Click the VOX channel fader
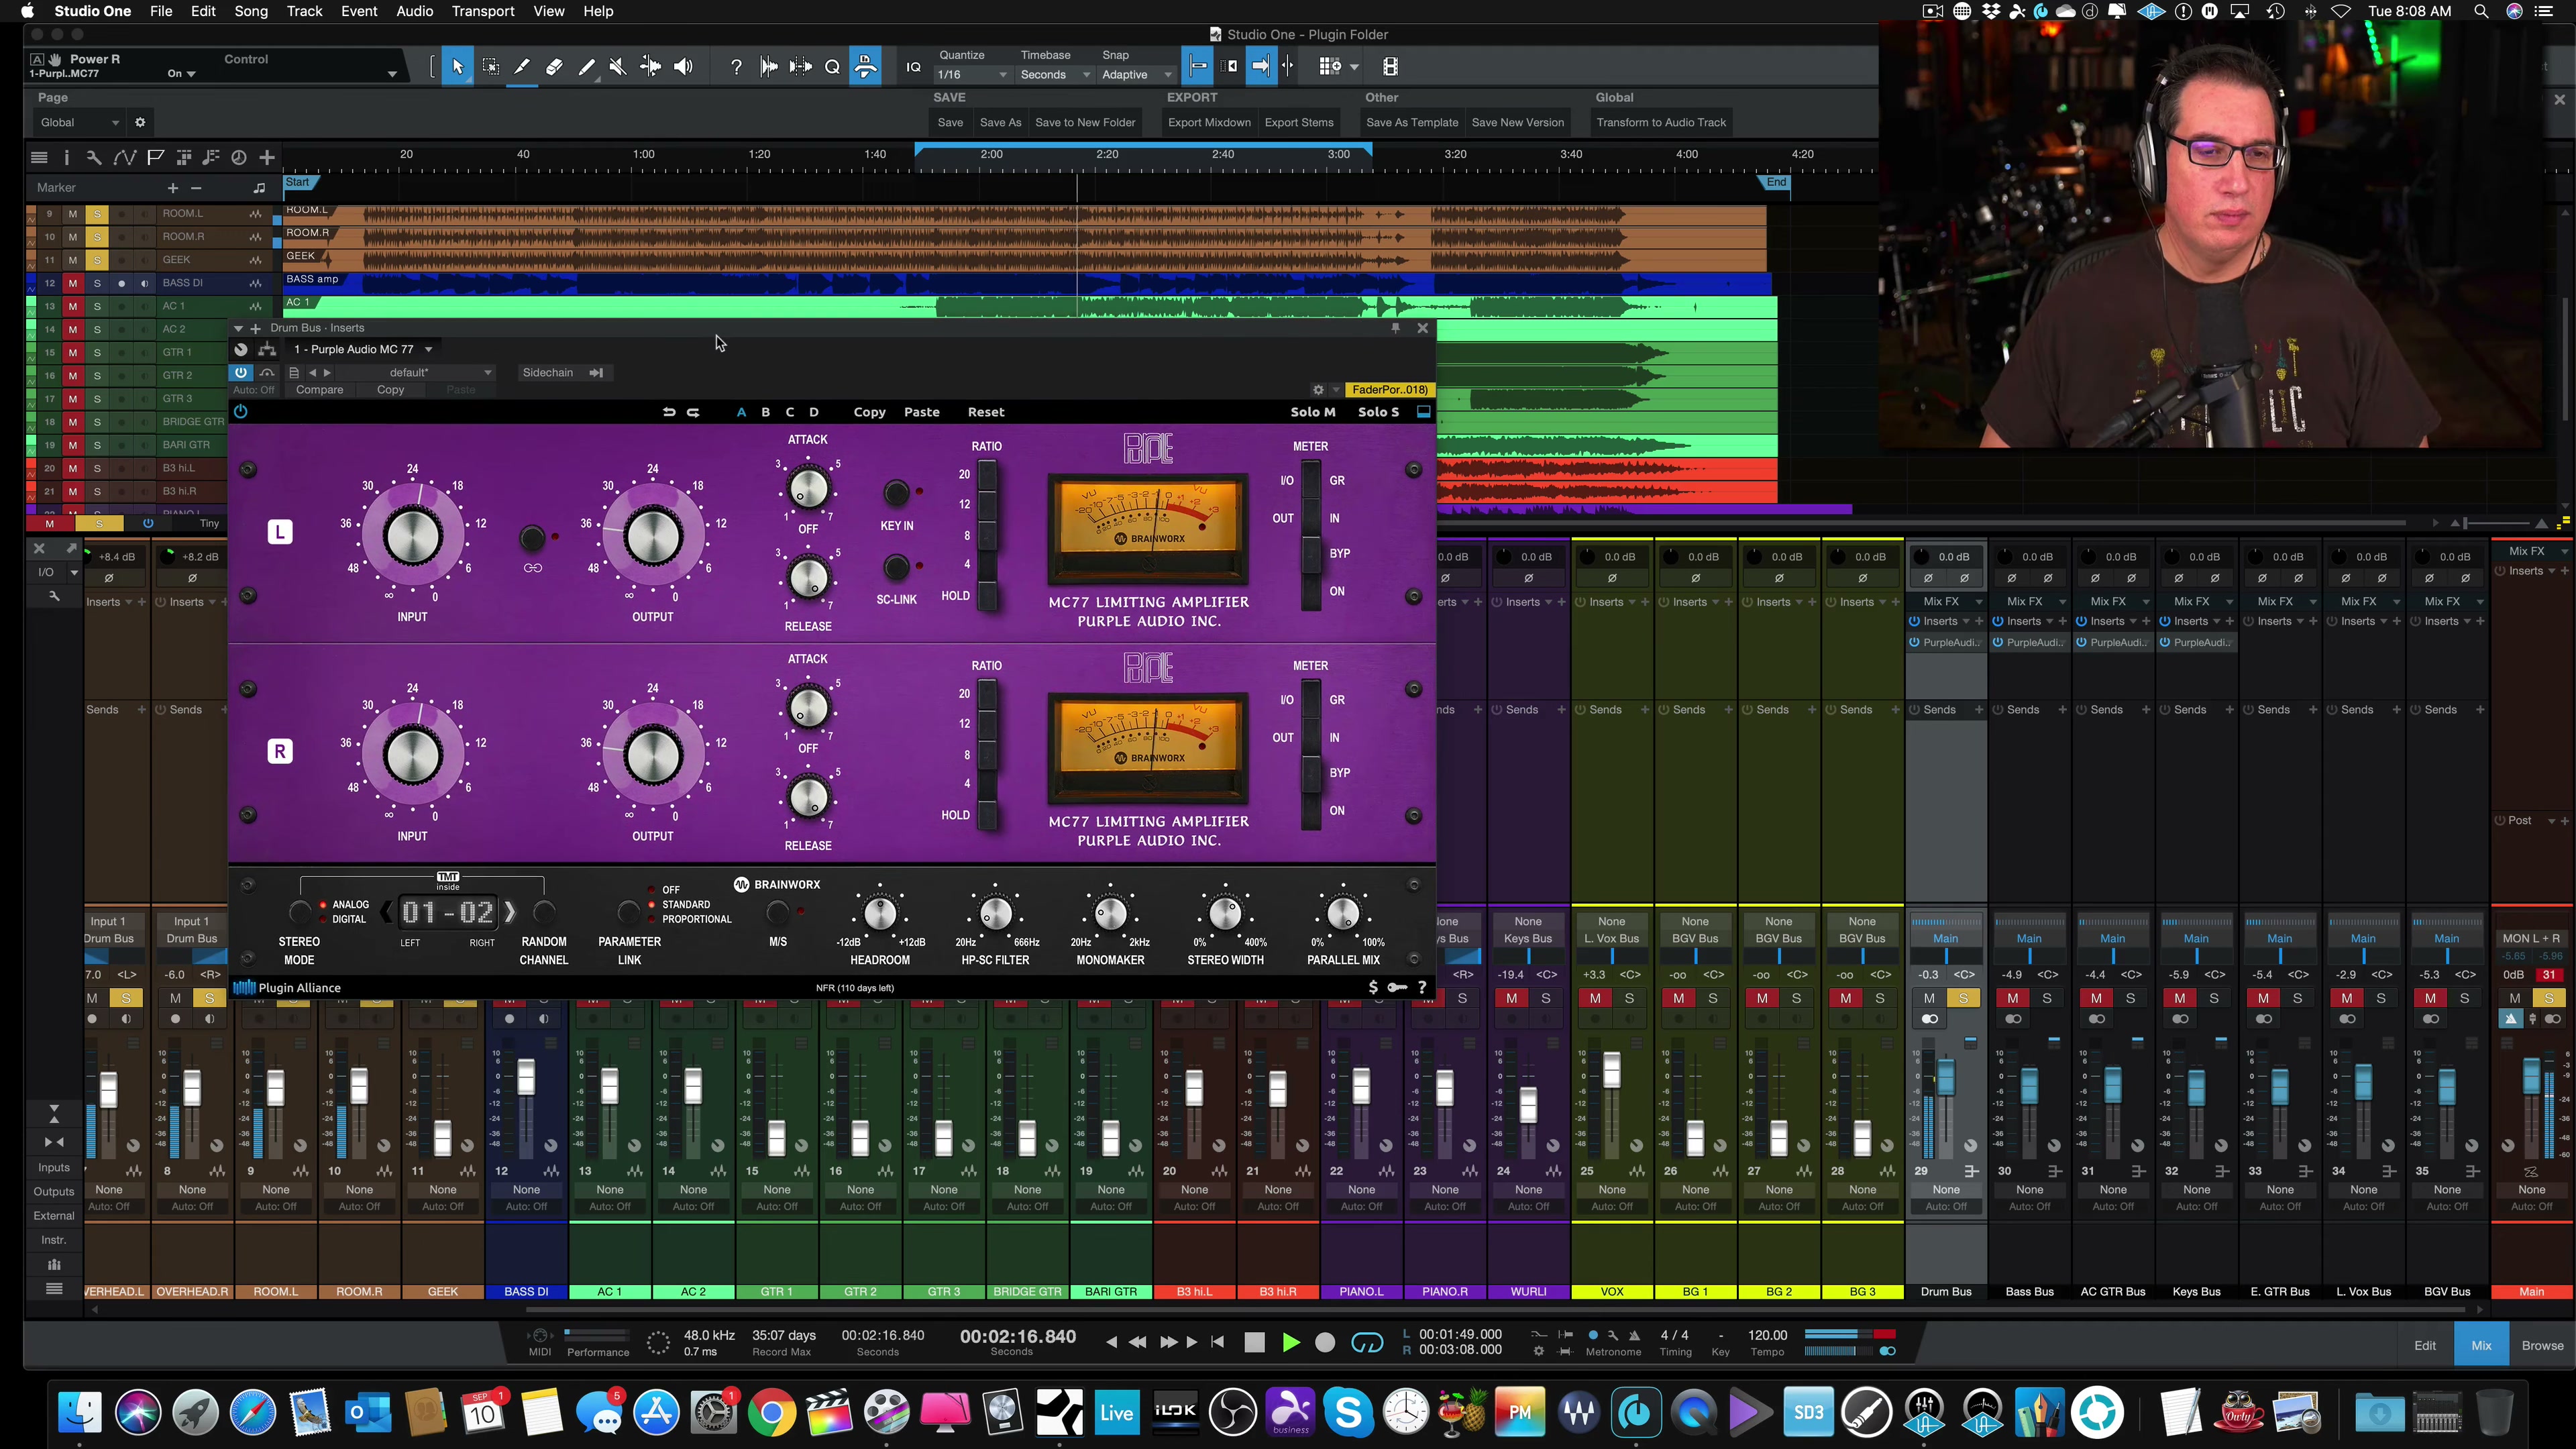This screenshot has height=1449, width=2576. (1611, 1071)
